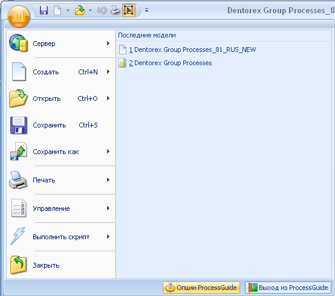Image resolution: width=335 pixels, height=296 pixels.
Task: Click the database file icon of recent model 2
Action: tap(123, 63)
